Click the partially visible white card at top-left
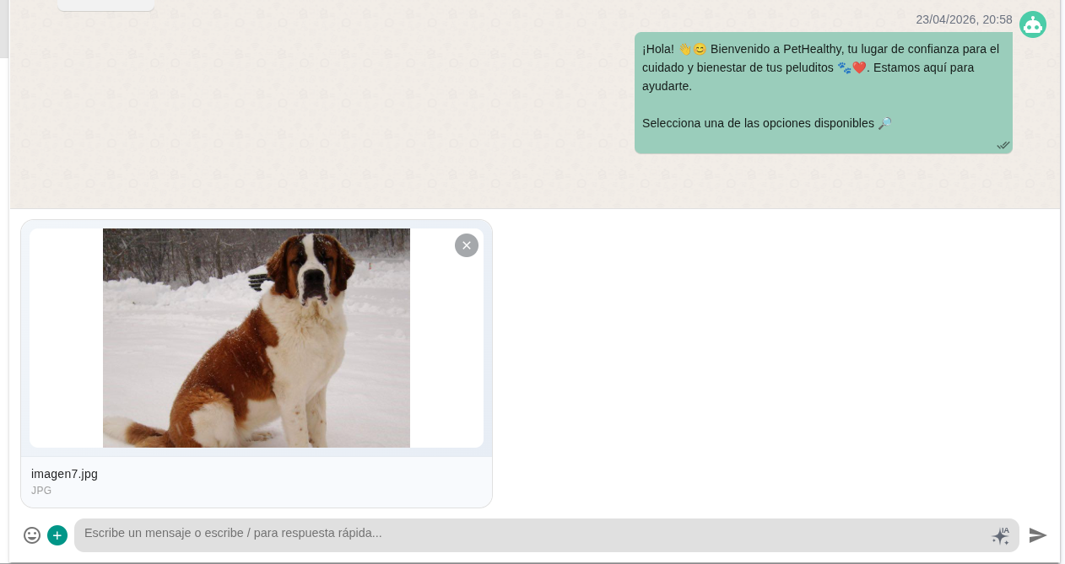Viewport: 1065px width, 564px height. coord(105,5)
